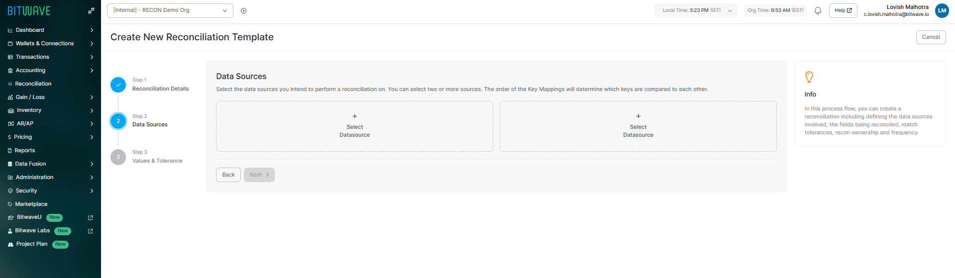Click the Bitwave Labs flask icon
This screenshot has width=955, height=278.
click(x=10, y=231)
